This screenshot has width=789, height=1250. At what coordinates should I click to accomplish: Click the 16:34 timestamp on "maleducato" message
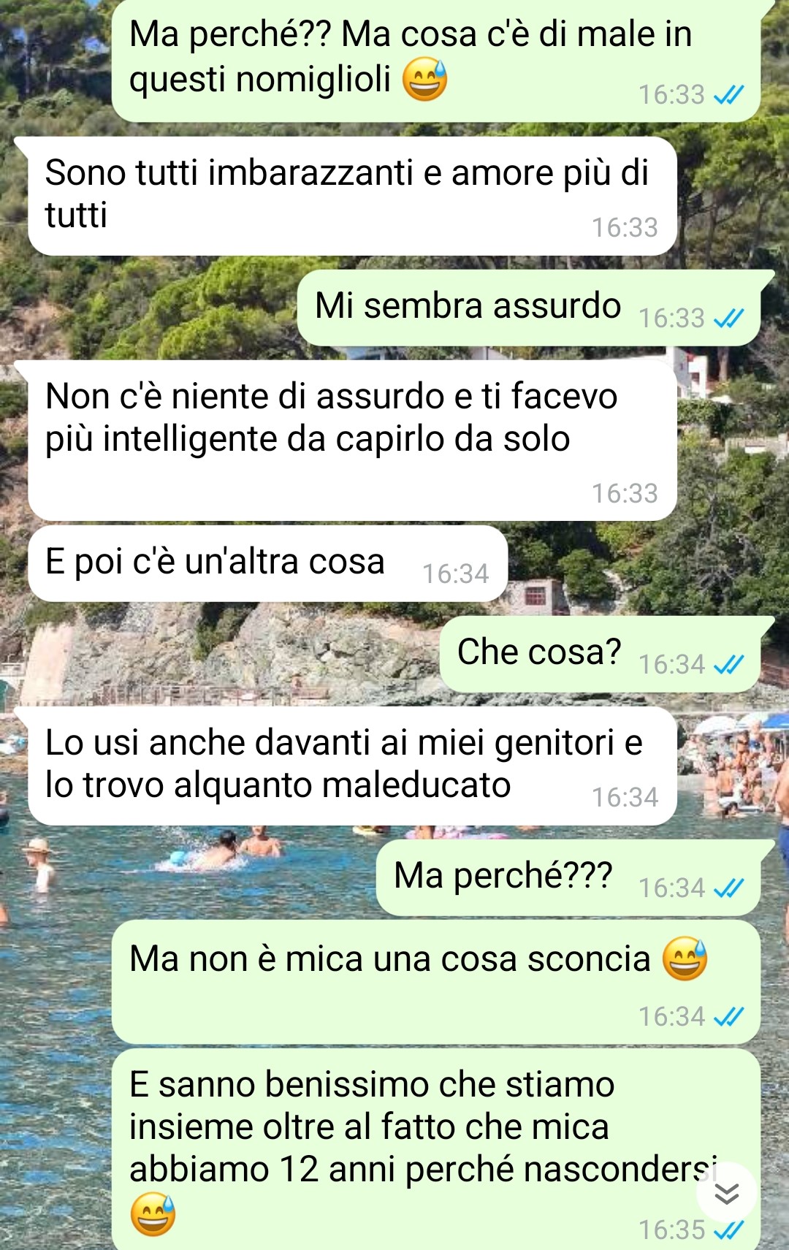(x=625, y=797)
